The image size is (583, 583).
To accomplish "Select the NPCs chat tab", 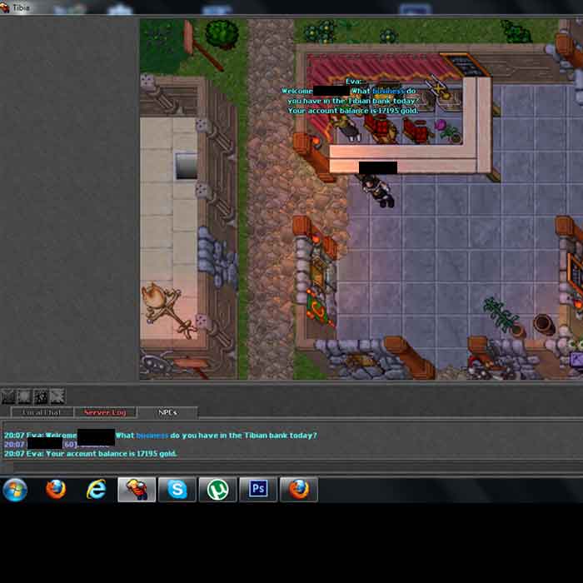I will (x=167, y=412).
